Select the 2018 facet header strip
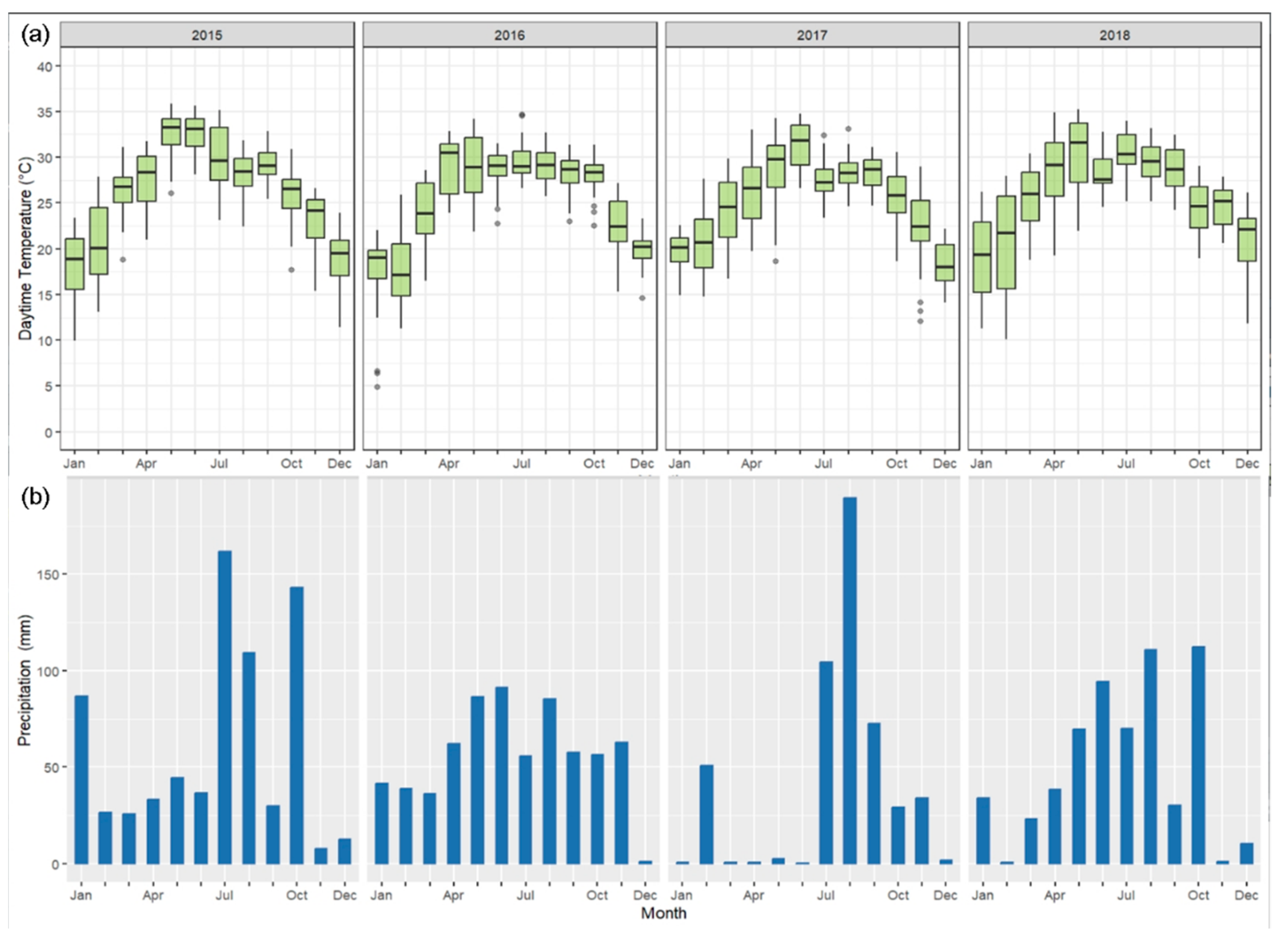The width and height of the screenshot is (1283, 944). pyautogui.click(x=1114, y=35)
